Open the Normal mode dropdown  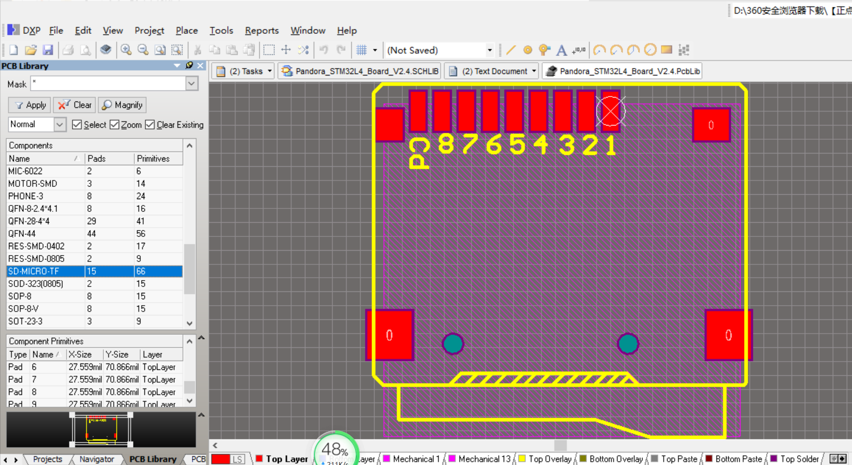(59, 125)
